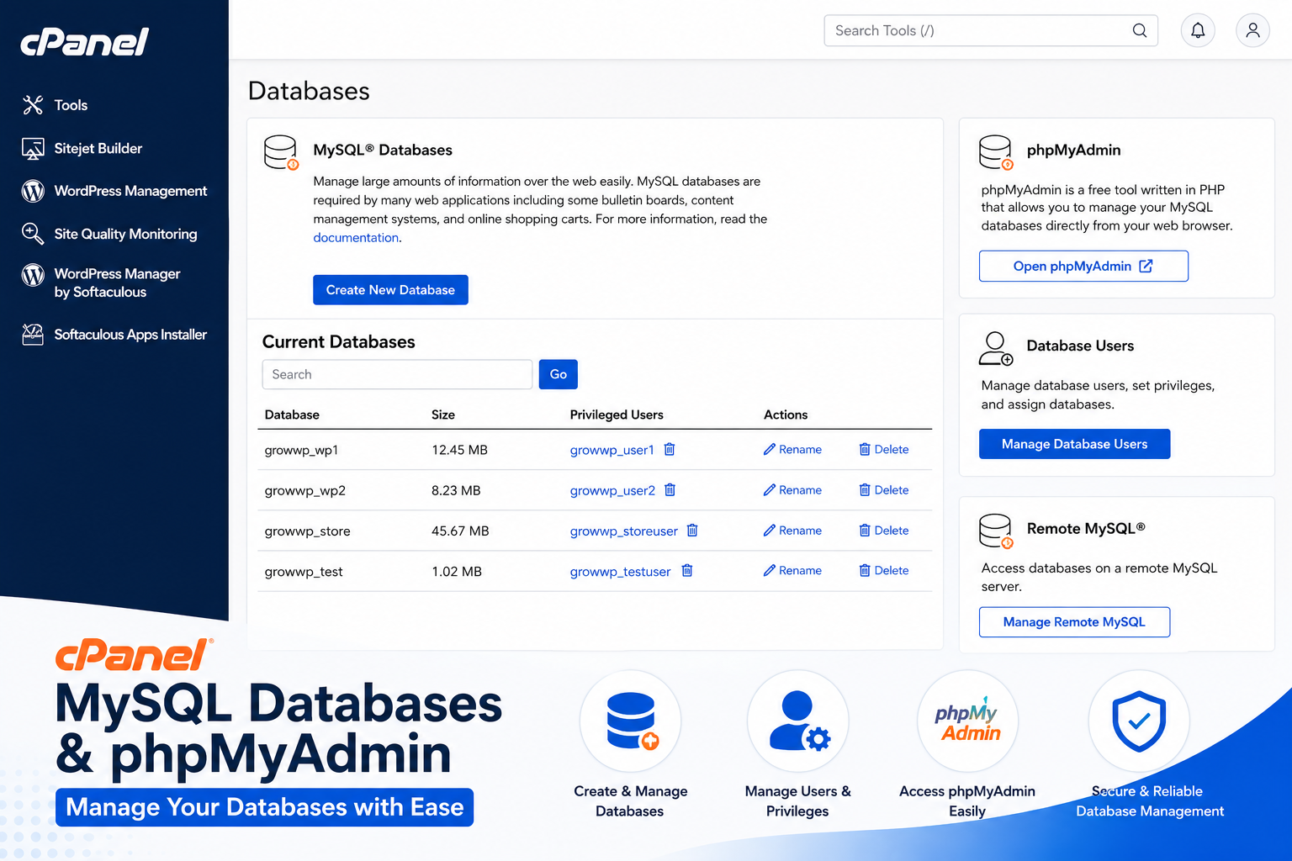Click the Database Users person icon

996,348
